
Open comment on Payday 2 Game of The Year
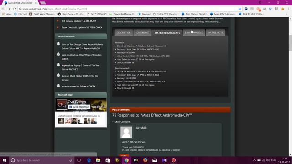(80, 67)
